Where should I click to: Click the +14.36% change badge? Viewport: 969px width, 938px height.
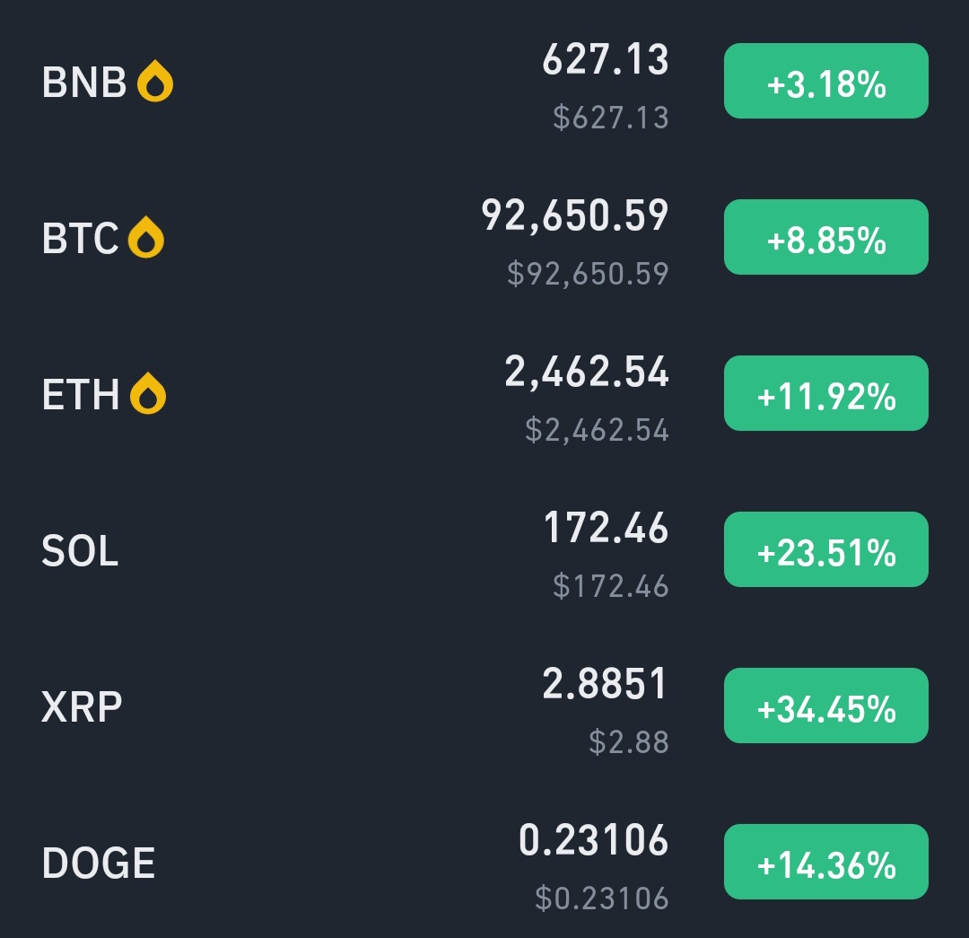(x=826, y=862)
